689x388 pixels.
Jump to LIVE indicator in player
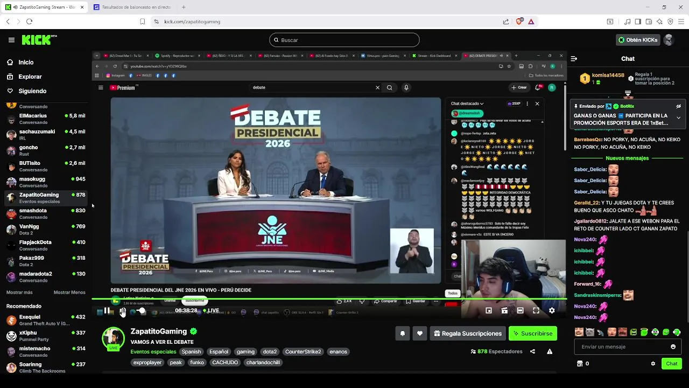pyautogui.click(x=211, y=310)
